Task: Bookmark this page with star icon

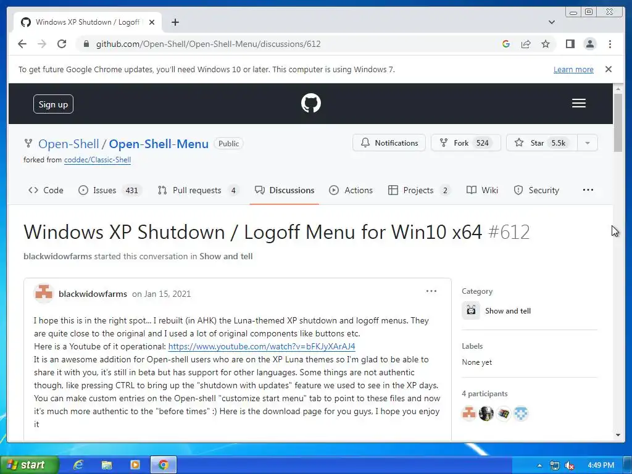Action: click(546, 44)
